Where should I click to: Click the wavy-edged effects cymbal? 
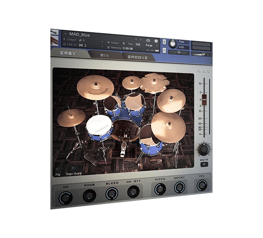pyautogui.click(x=154, y=83)
